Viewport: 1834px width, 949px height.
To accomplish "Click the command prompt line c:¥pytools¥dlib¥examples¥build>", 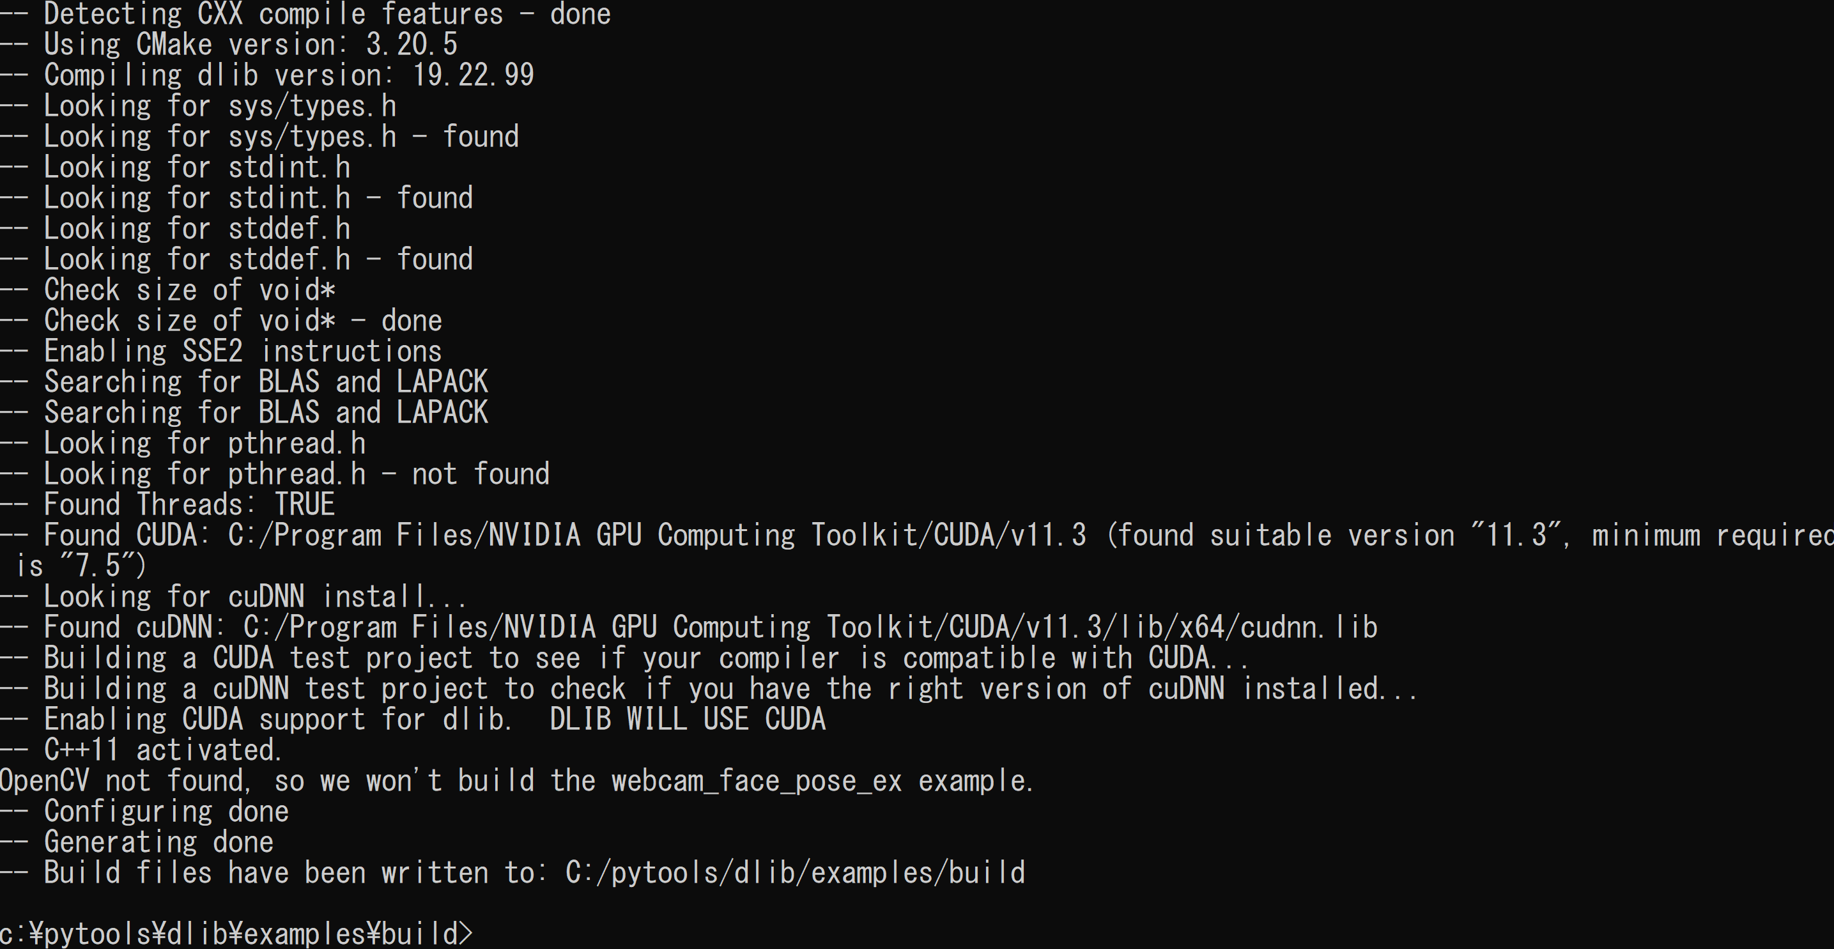I will tap(236, 932).
